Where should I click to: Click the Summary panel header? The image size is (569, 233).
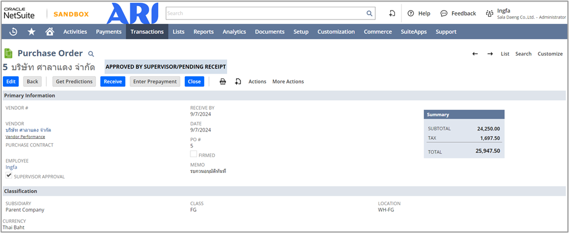click(x=464, y=114)
